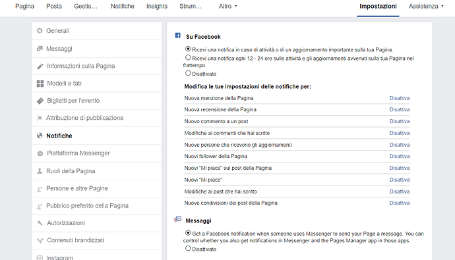
Task: Open Ruoli della Pagina settings
Action: point(97,171)
